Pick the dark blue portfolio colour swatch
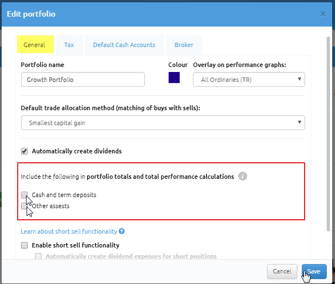 (174, 78)
